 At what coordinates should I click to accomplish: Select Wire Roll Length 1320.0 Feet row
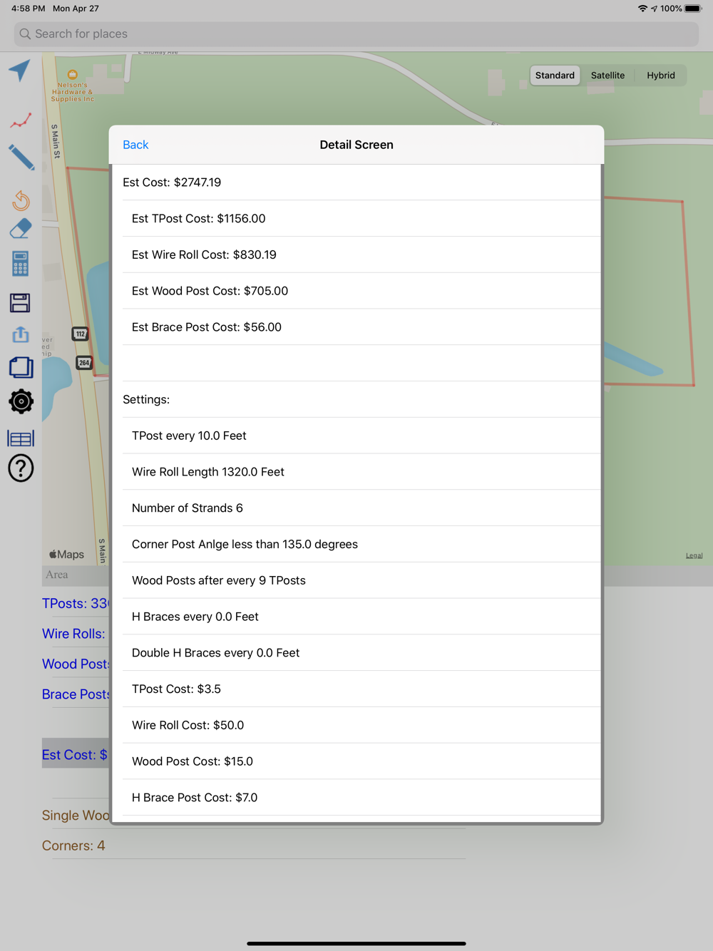(x=356, y=472)
